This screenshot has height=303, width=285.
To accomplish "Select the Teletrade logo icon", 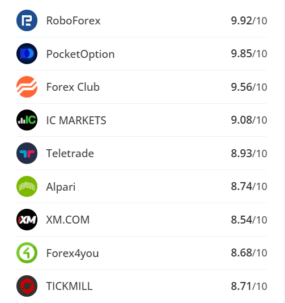I will (27, 153).
